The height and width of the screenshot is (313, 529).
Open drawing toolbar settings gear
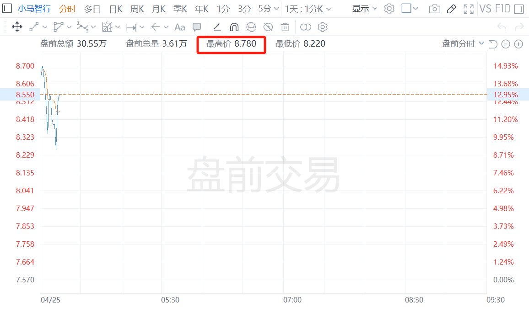click(323, 27)
